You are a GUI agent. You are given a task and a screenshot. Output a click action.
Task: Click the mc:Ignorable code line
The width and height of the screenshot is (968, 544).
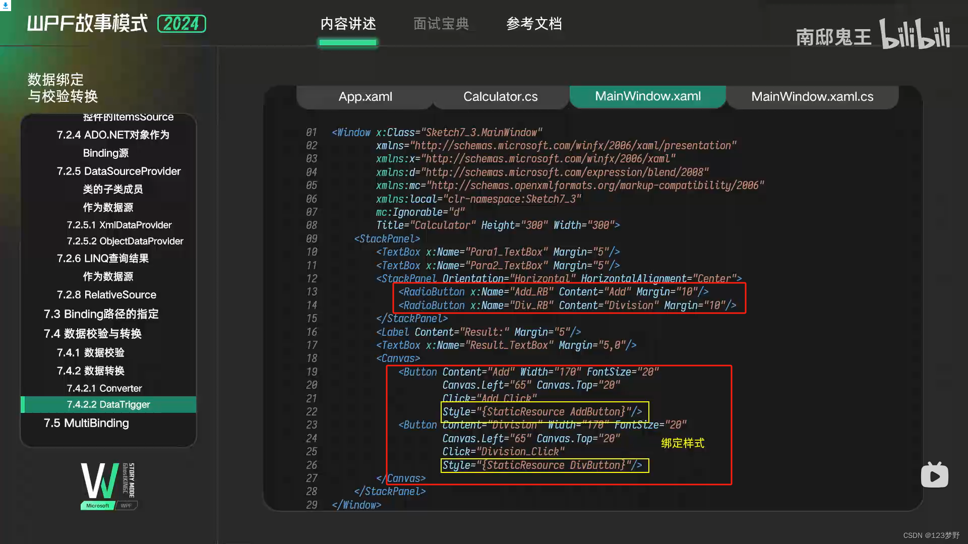420,212
